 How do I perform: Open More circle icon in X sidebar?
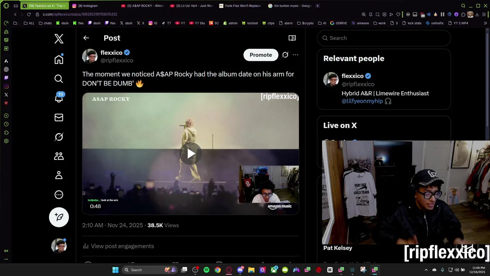pyautogui.click(x=59, y=195)
